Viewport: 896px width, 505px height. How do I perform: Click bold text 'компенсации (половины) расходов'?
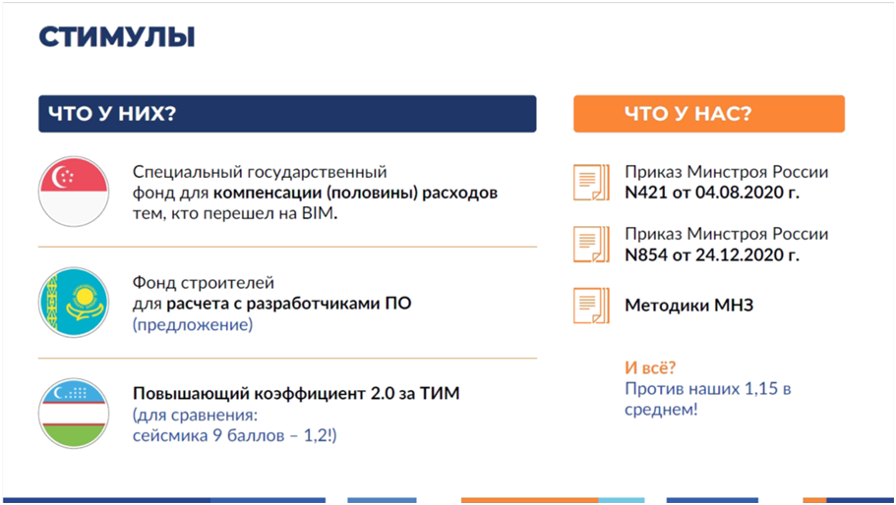pyautogui.click(x=355, y=193)
